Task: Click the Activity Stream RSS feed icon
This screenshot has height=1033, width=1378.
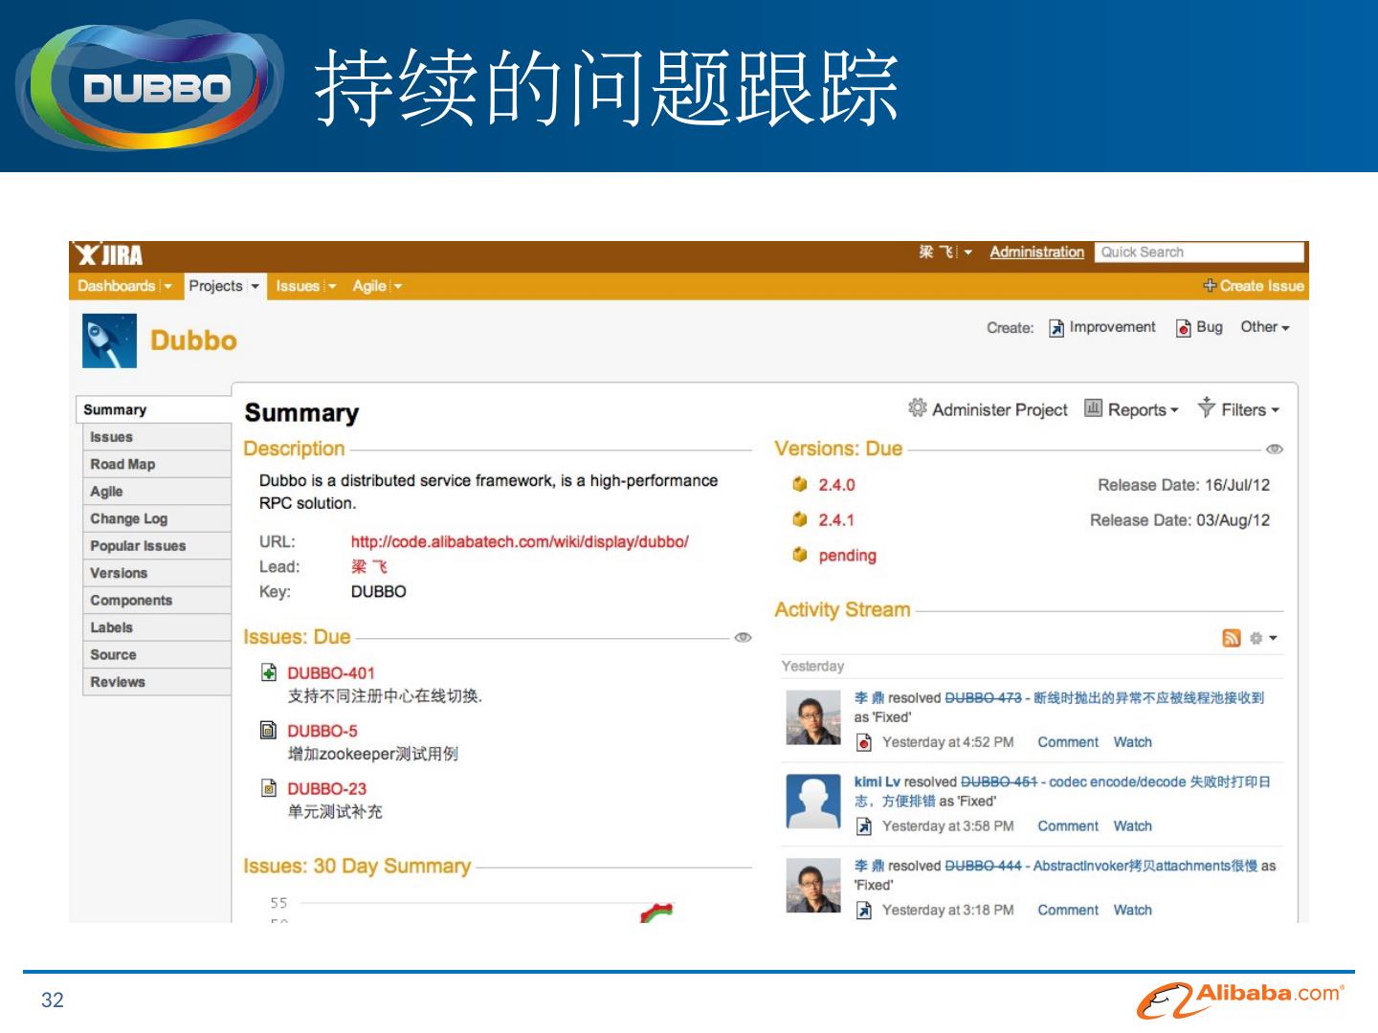Action: pyautogui.click(x=1232, y=638)
